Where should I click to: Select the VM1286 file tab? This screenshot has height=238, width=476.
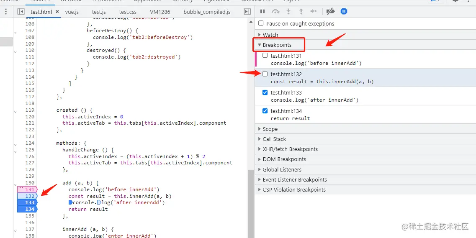[160, 12]
